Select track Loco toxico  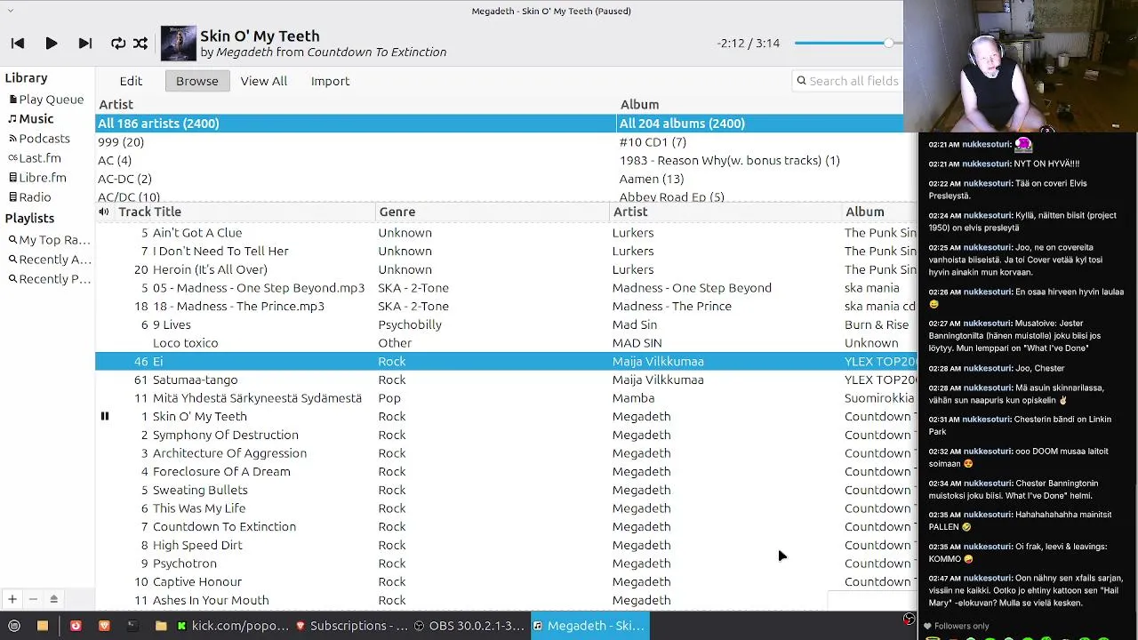[x=506, y=343]
